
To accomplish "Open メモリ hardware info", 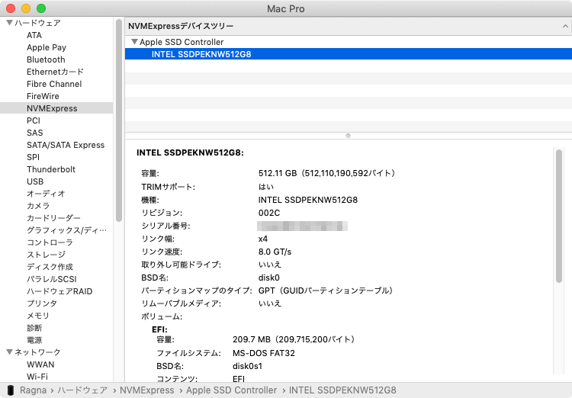I will click(37, 316).
